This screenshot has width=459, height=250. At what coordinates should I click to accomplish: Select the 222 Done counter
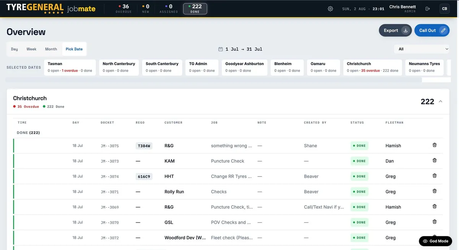tap(195, 8)
